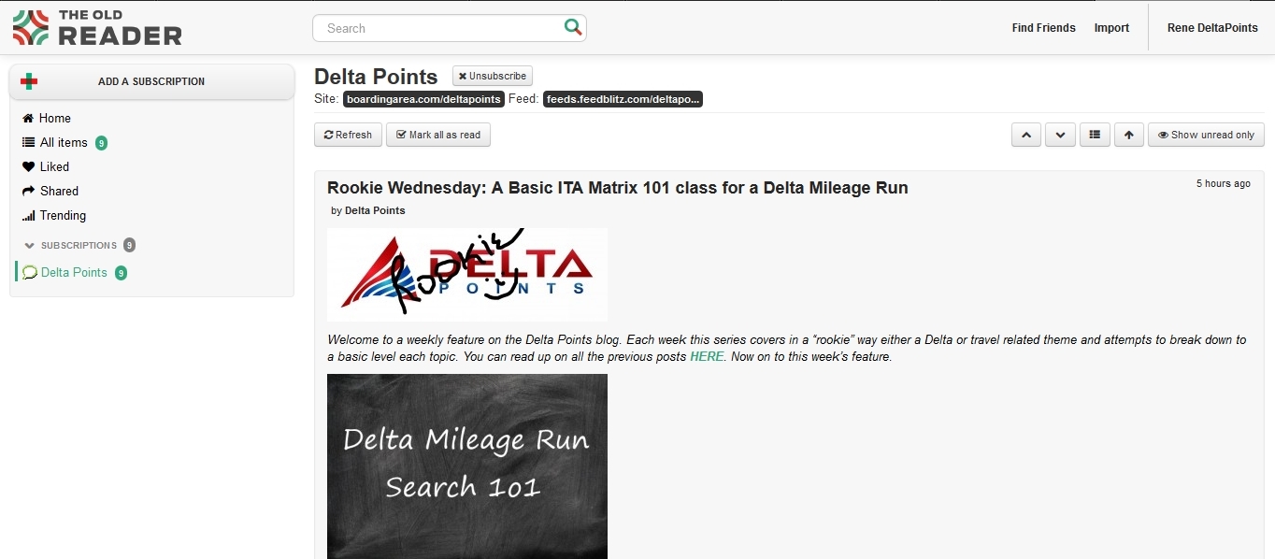
Task: Click into the Search field
Action: click(x=439, y=28)
